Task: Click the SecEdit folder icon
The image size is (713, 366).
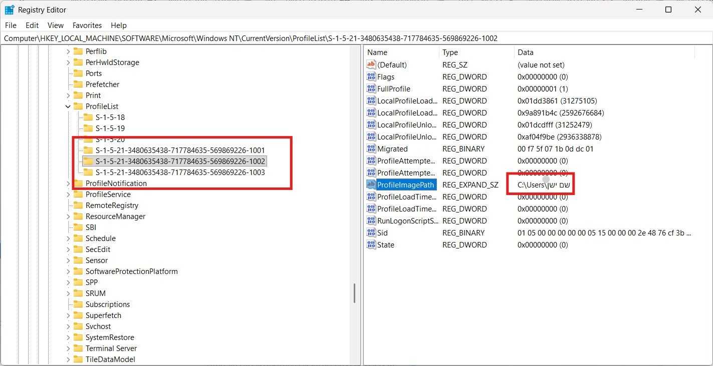Action: (x=78, y=249)
